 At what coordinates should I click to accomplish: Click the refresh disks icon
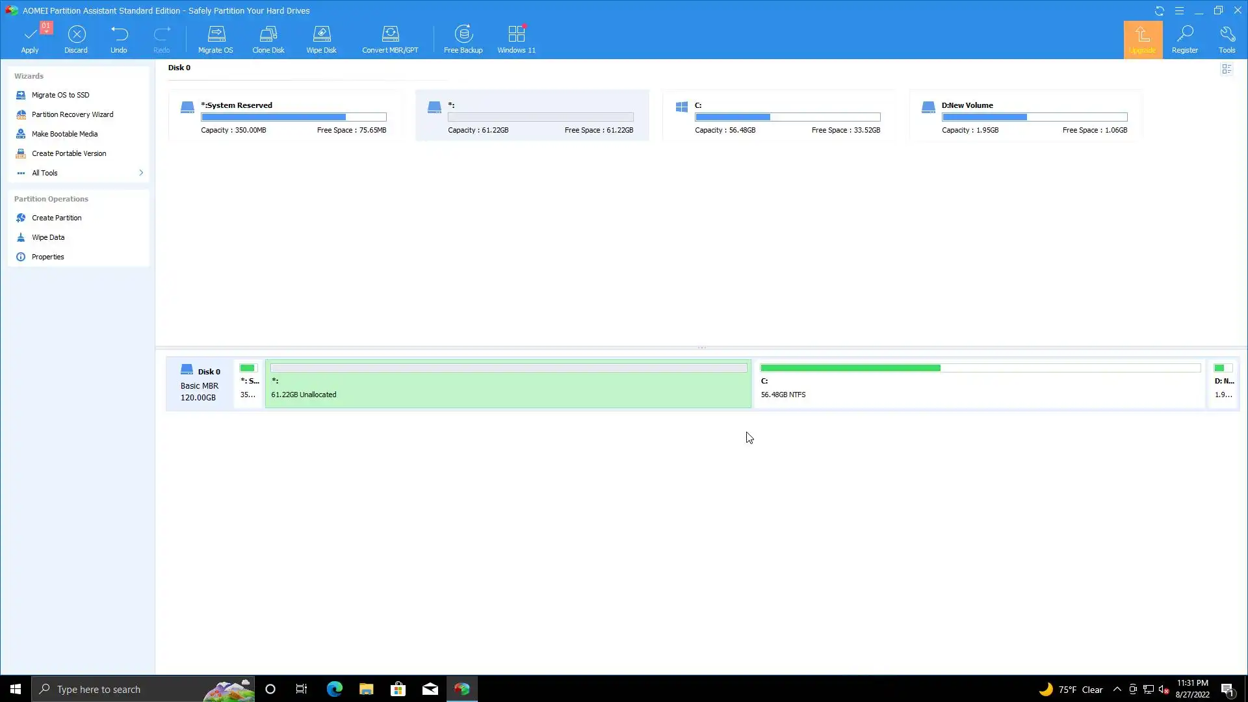pyautogui.click(x=1159, y=10)
